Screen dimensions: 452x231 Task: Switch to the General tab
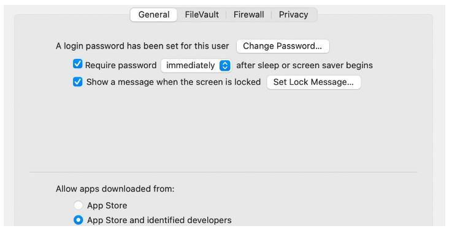tap(154, 15)
